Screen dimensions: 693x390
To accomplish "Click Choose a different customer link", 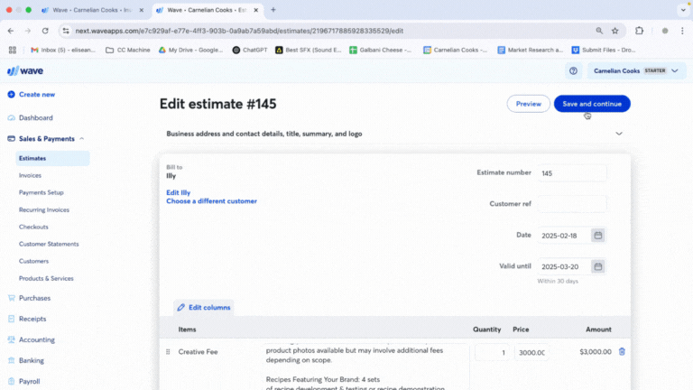I will point(211,201).
